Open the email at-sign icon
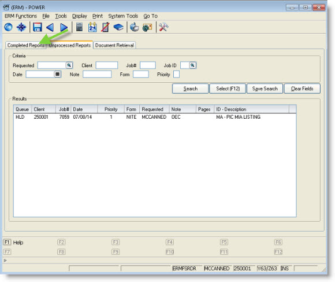This screenshot has height=282, width=335. coord(147,27)
